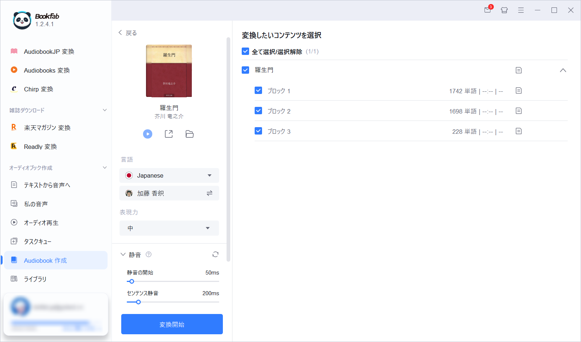Reset silence settings with the refresh icon
This screenshot has height=342, width=581.
(x=215, y=254)
